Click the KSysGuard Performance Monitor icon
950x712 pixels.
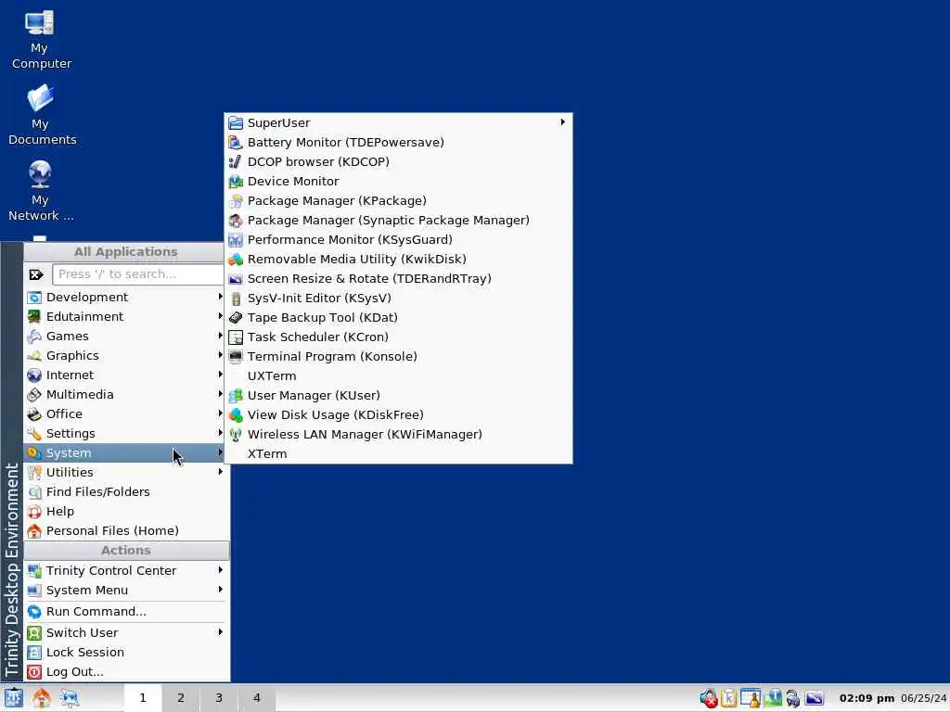click(236, 240)
